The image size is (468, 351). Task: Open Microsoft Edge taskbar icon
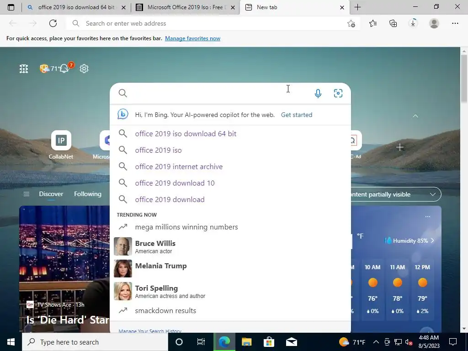[224, 342]
